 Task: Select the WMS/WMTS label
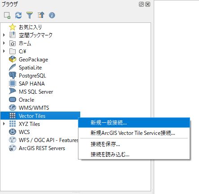tap(34, 108)
